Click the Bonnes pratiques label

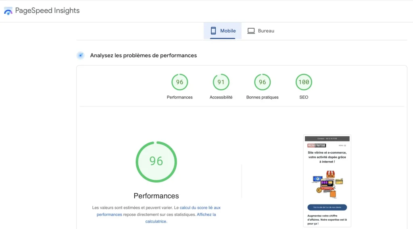click(262, 97)
